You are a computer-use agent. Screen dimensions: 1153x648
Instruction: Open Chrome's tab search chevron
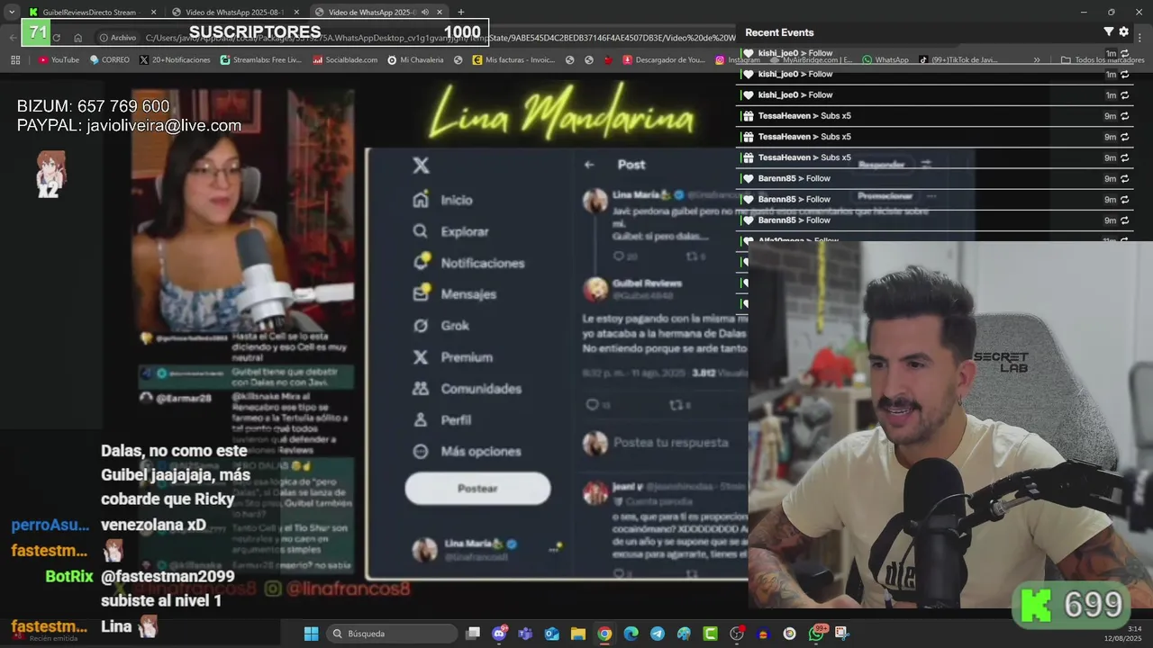[11, 12]
